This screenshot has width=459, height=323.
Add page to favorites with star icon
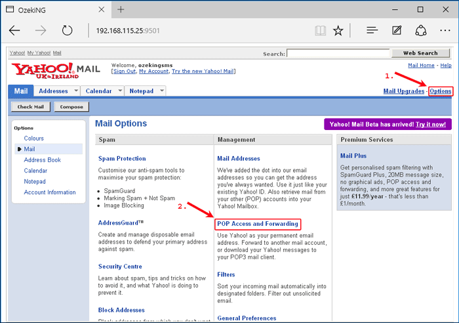point(338,30)
